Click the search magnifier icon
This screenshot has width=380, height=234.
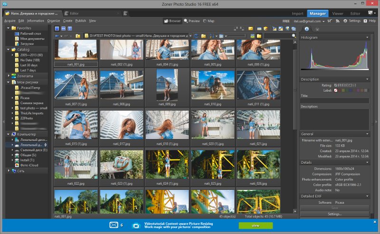click(x=294, y=36)
